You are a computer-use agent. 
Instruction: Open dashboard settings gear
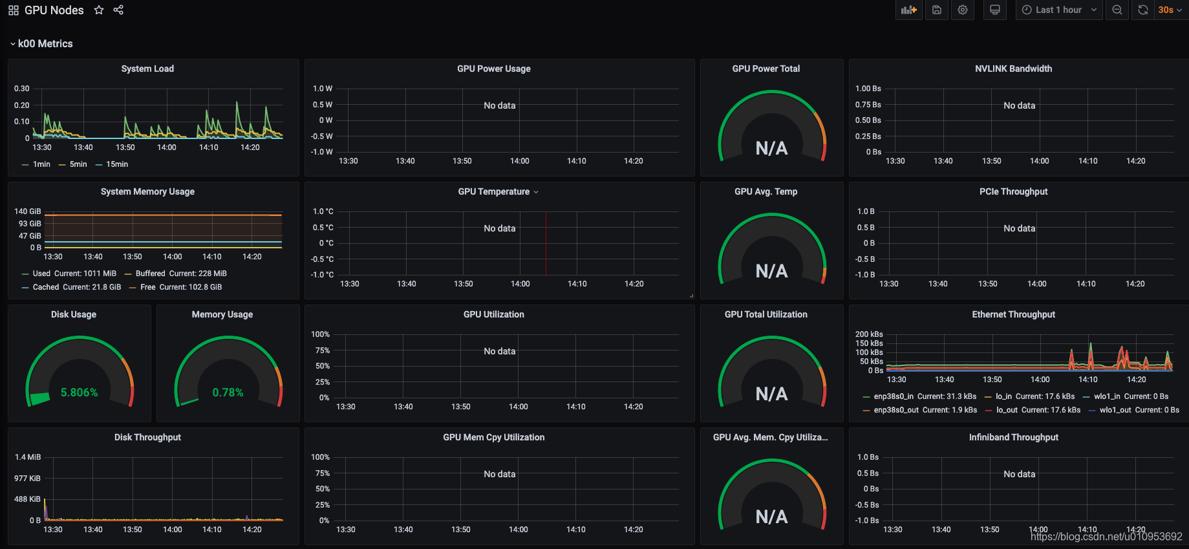963,10
